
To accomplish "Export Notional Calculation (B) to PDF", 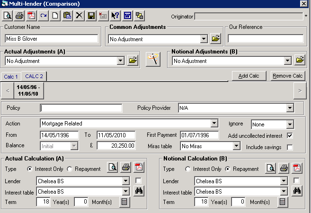I will click(297, 168).
